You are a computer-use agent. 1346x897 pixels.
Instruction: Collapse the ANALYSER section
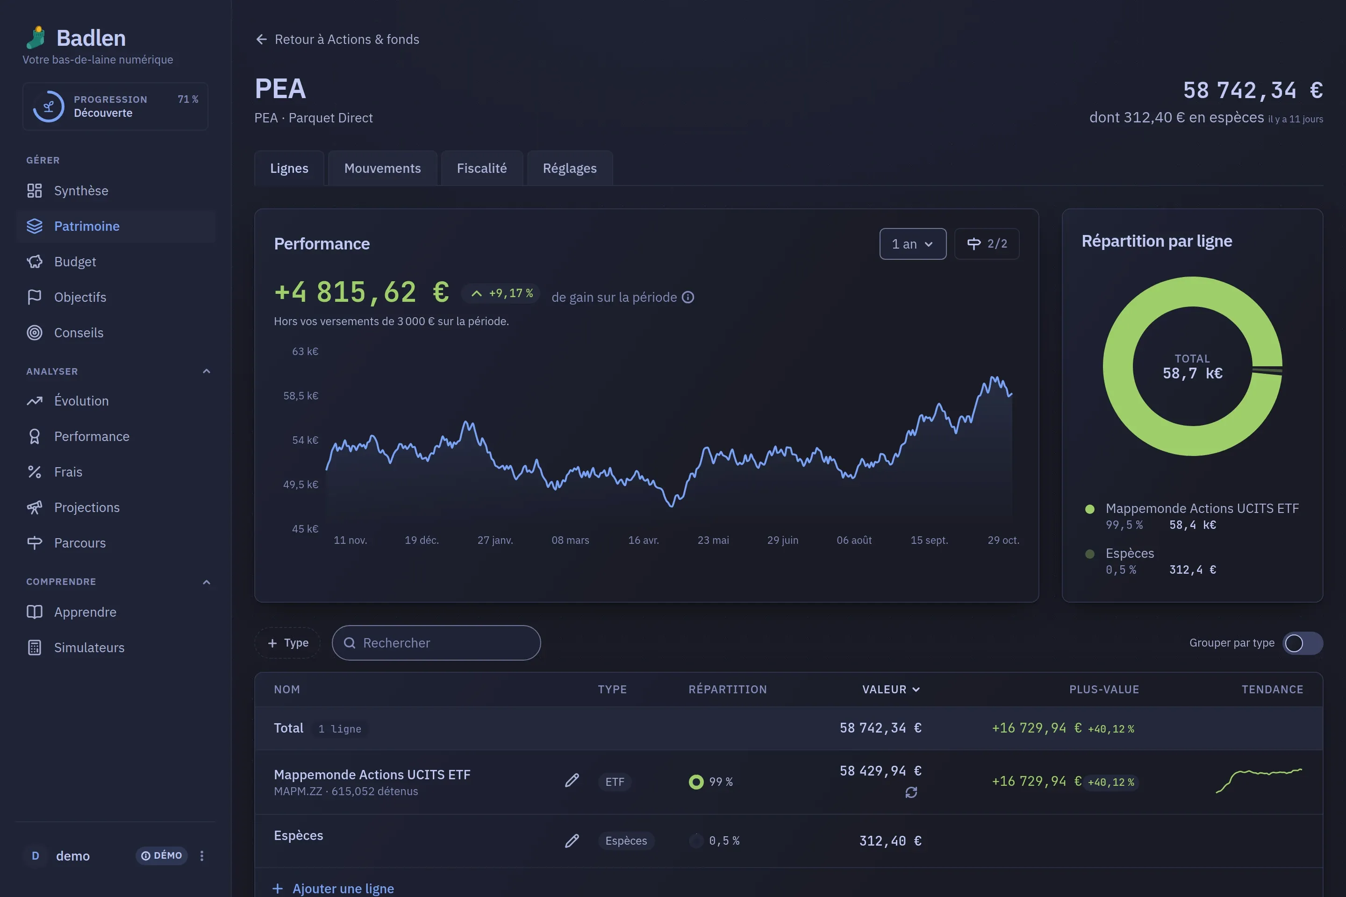[207, 371]
